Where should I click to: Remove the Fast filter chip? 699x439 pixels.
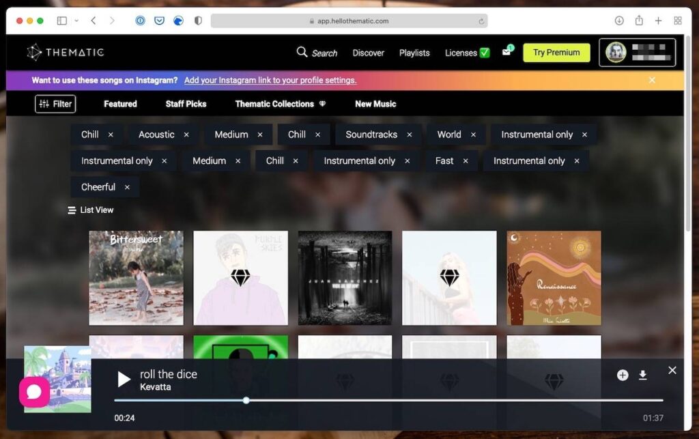click(466, 161)
